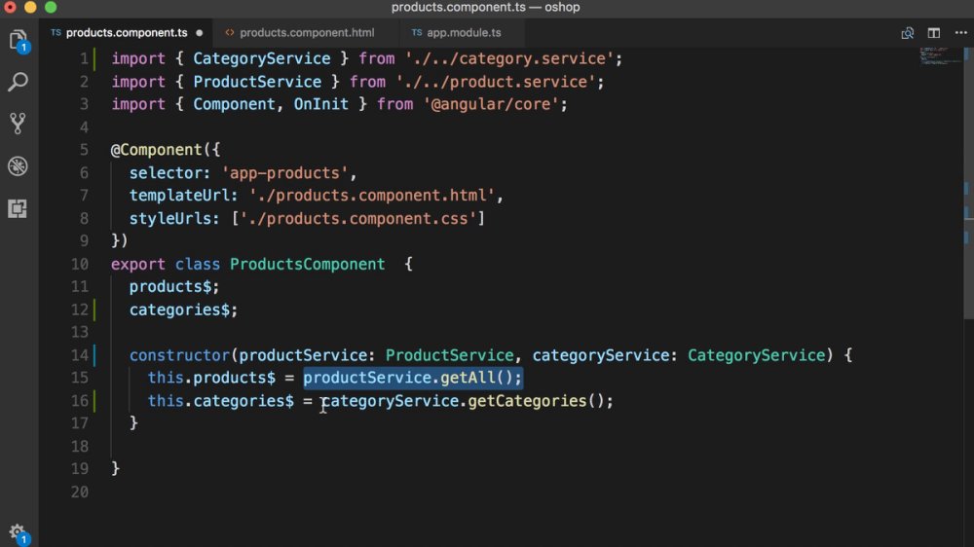Switch to the products.component.ts tab
The height and width of the screenshot is (547, 974).
click(127, 33)
